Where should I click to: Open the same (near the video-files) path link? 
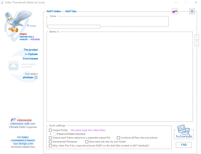coord(88,130)
